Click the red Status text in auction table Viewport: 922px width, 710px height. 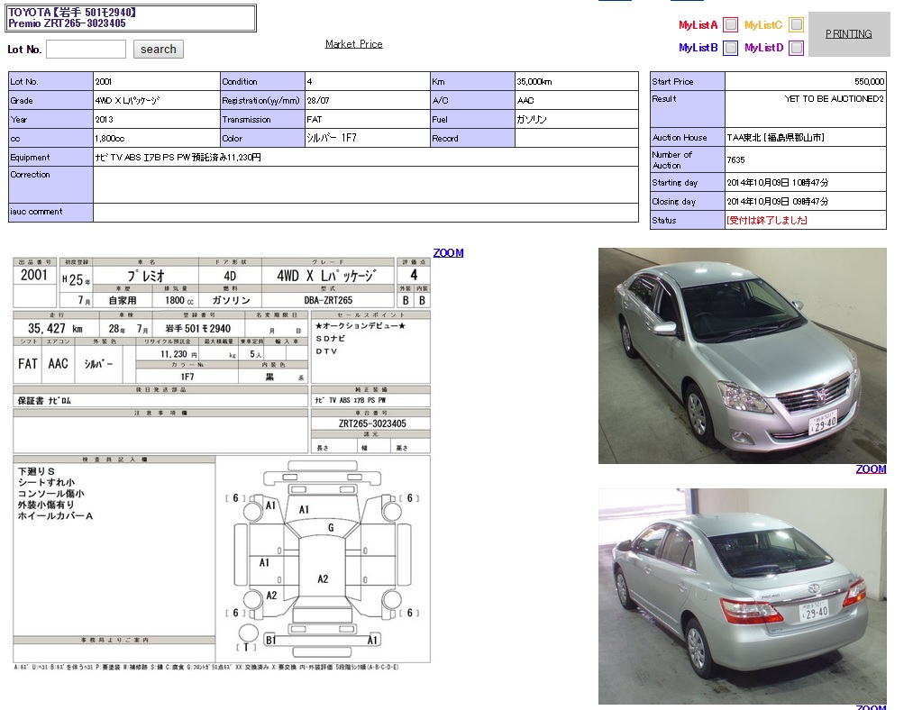[x=766, y=221]
